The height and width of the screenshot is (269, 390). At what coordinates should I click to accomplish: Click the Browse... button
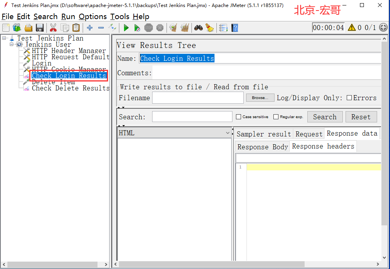tap(260, 98)
